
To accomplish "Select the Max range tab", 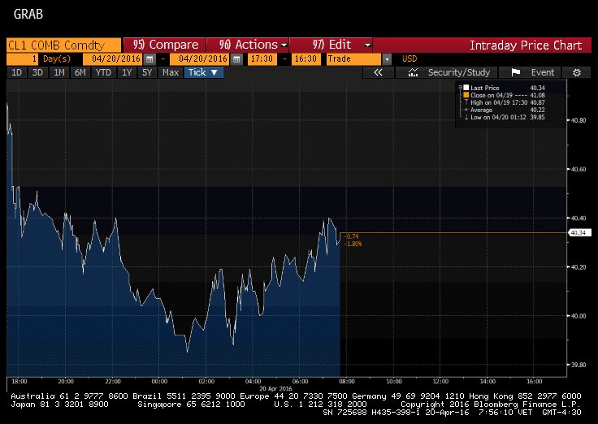I will coord(170,72).
